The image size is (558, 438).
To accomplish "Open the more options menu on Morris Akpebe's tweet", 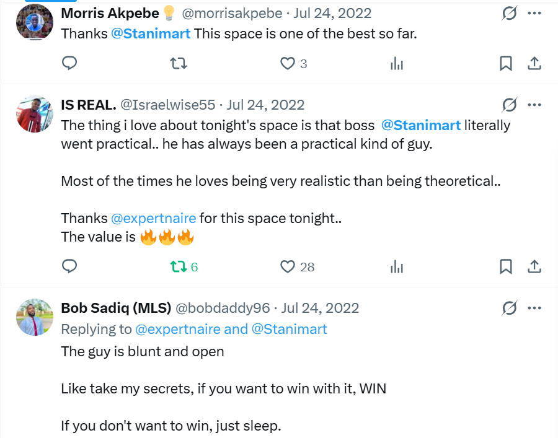I will 534,14.
